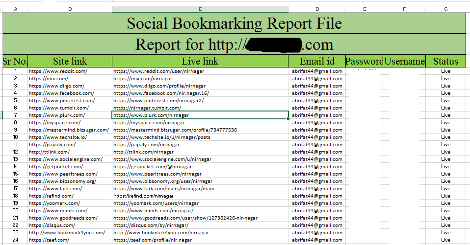Select serial number 13 cell
Image resolution: width=470 pixels, height=245 pixels.
(15, 159)
